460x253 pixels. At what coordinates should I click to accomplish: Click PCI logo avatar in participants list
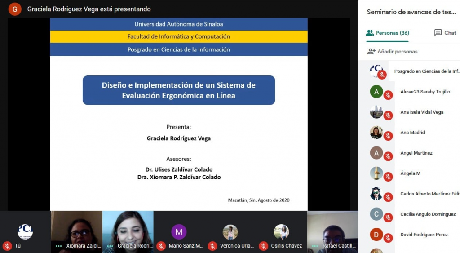tap(376, 71)
